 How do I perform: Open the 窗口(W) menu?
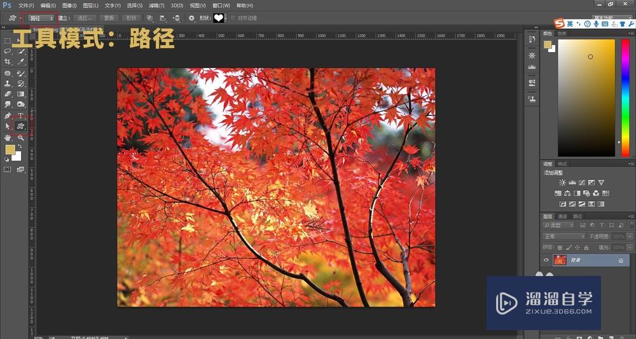(221, 6)
